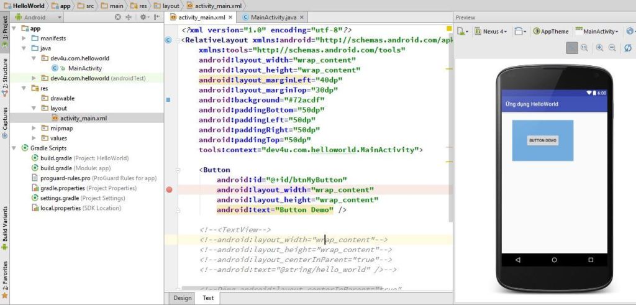
Task: Open the Captures tool window tab
Action: pos(5,122)
